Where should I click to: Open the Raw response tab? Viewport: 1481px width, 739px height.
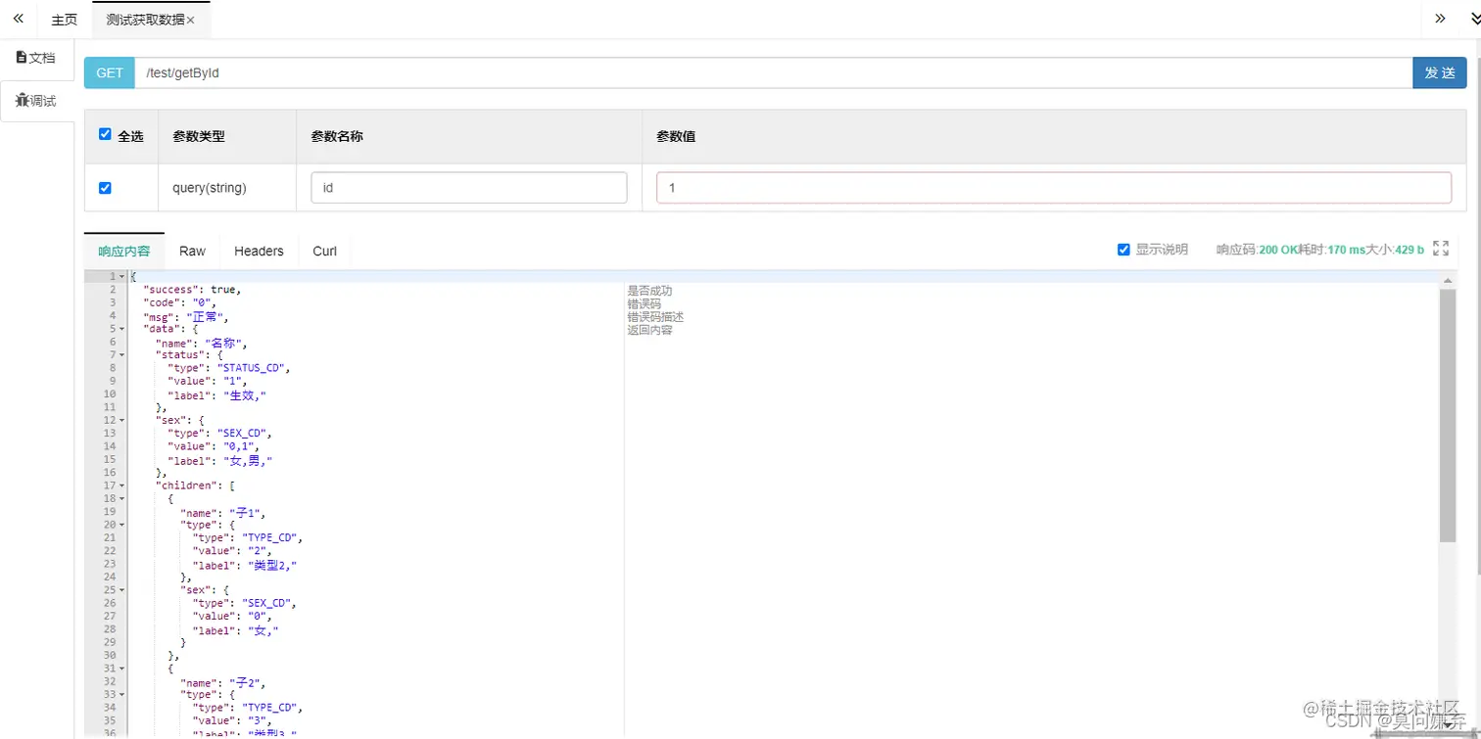(x=193, y=251)
